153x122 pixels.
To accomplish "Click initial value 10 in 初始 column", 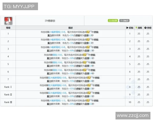I will pos(130,102).
